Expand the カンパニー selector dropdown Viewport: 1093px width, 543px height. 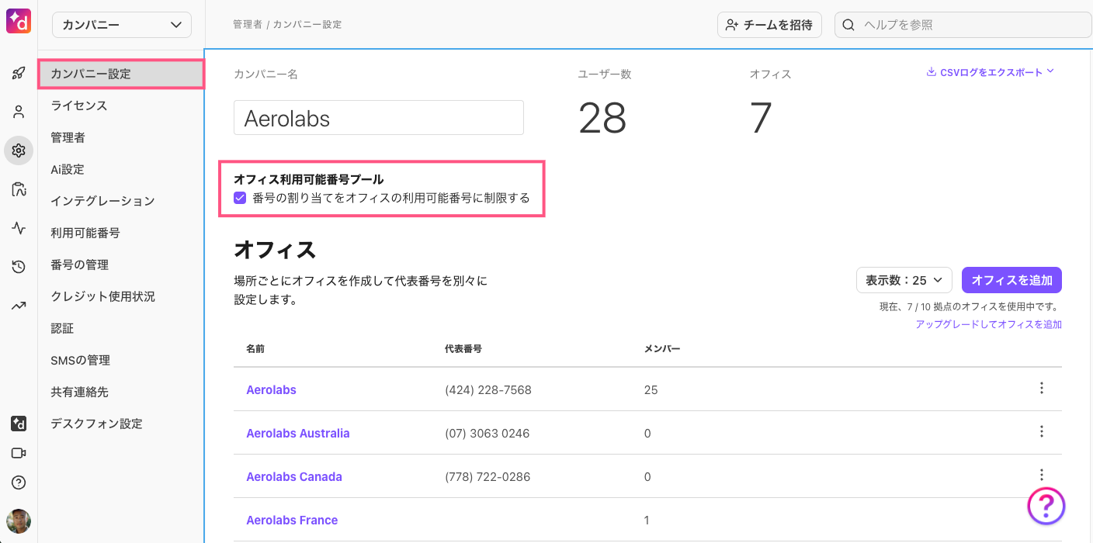pos(122,25)
